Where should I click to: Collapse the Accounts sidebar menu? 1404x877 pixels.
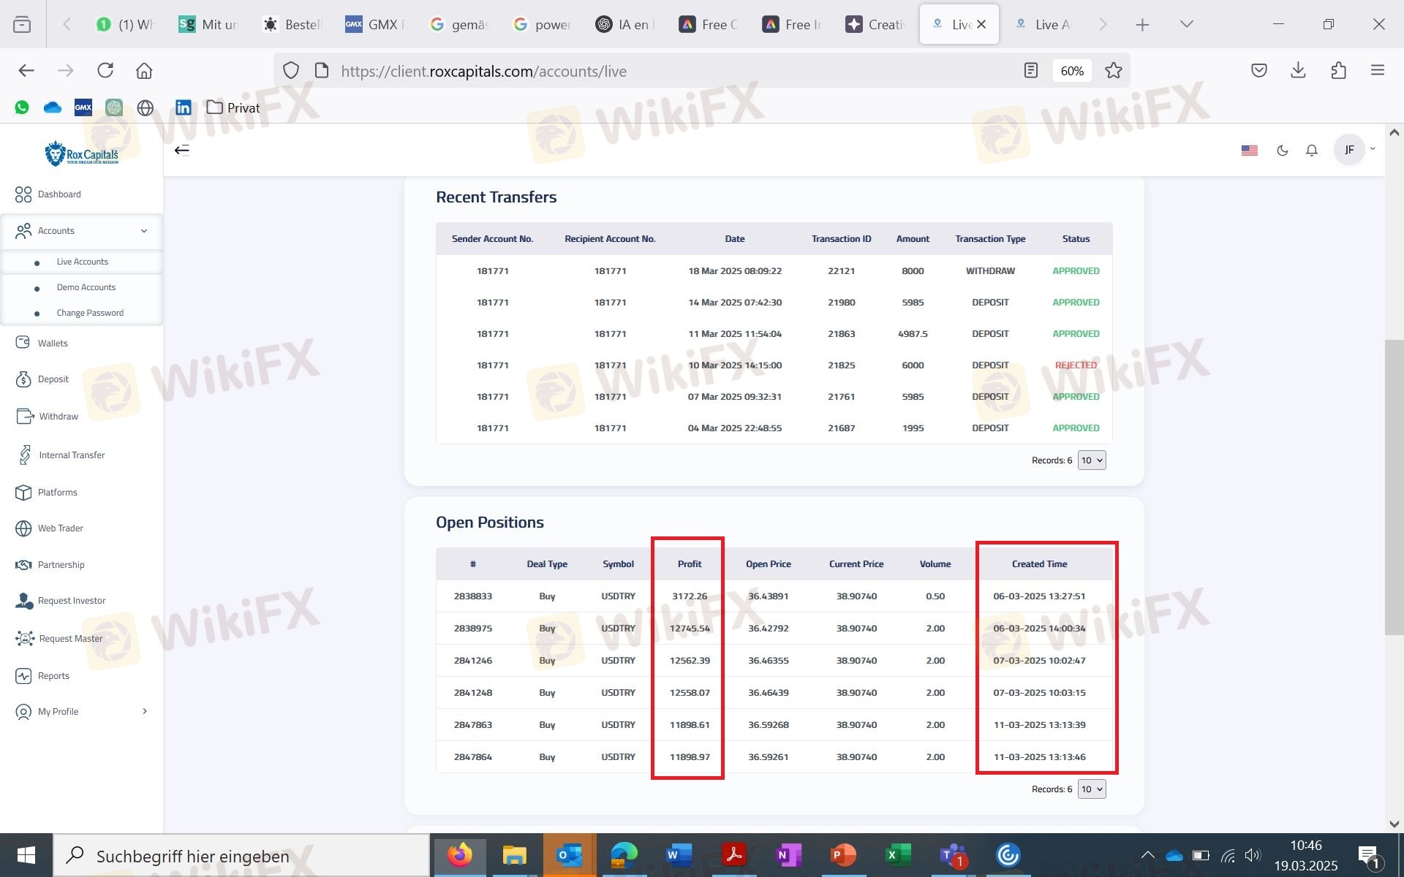click(x=81, y=231)
